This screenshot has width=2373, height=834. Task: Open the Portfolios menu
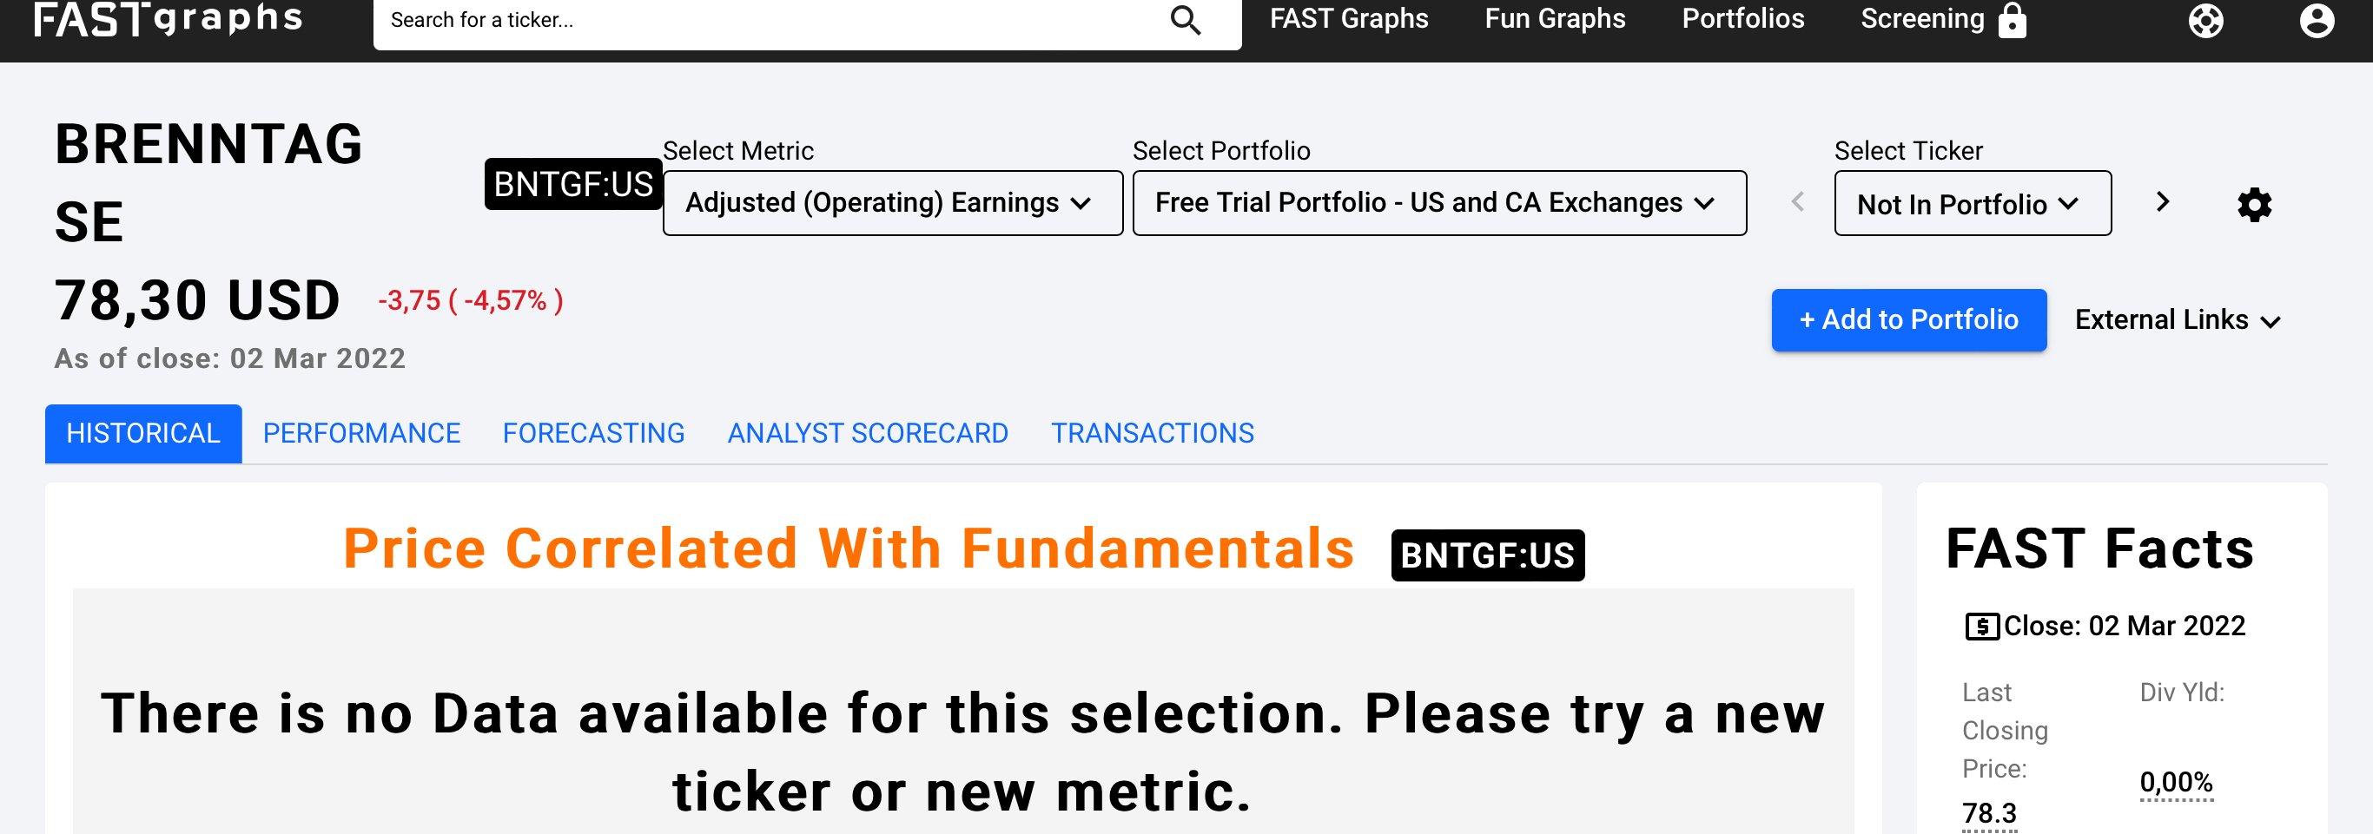[1743, 19]
